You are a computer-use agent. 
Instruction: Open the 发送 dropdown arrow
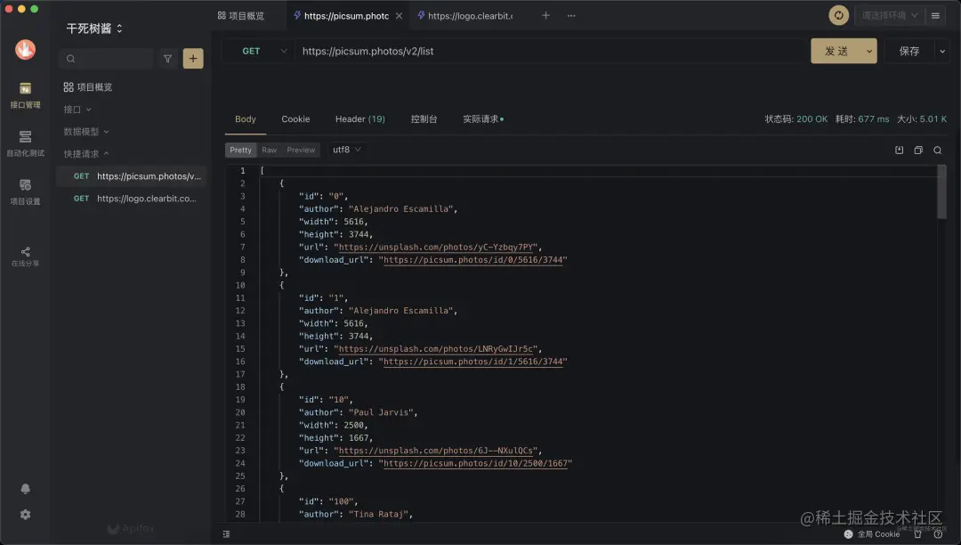[x=868, y=52]
